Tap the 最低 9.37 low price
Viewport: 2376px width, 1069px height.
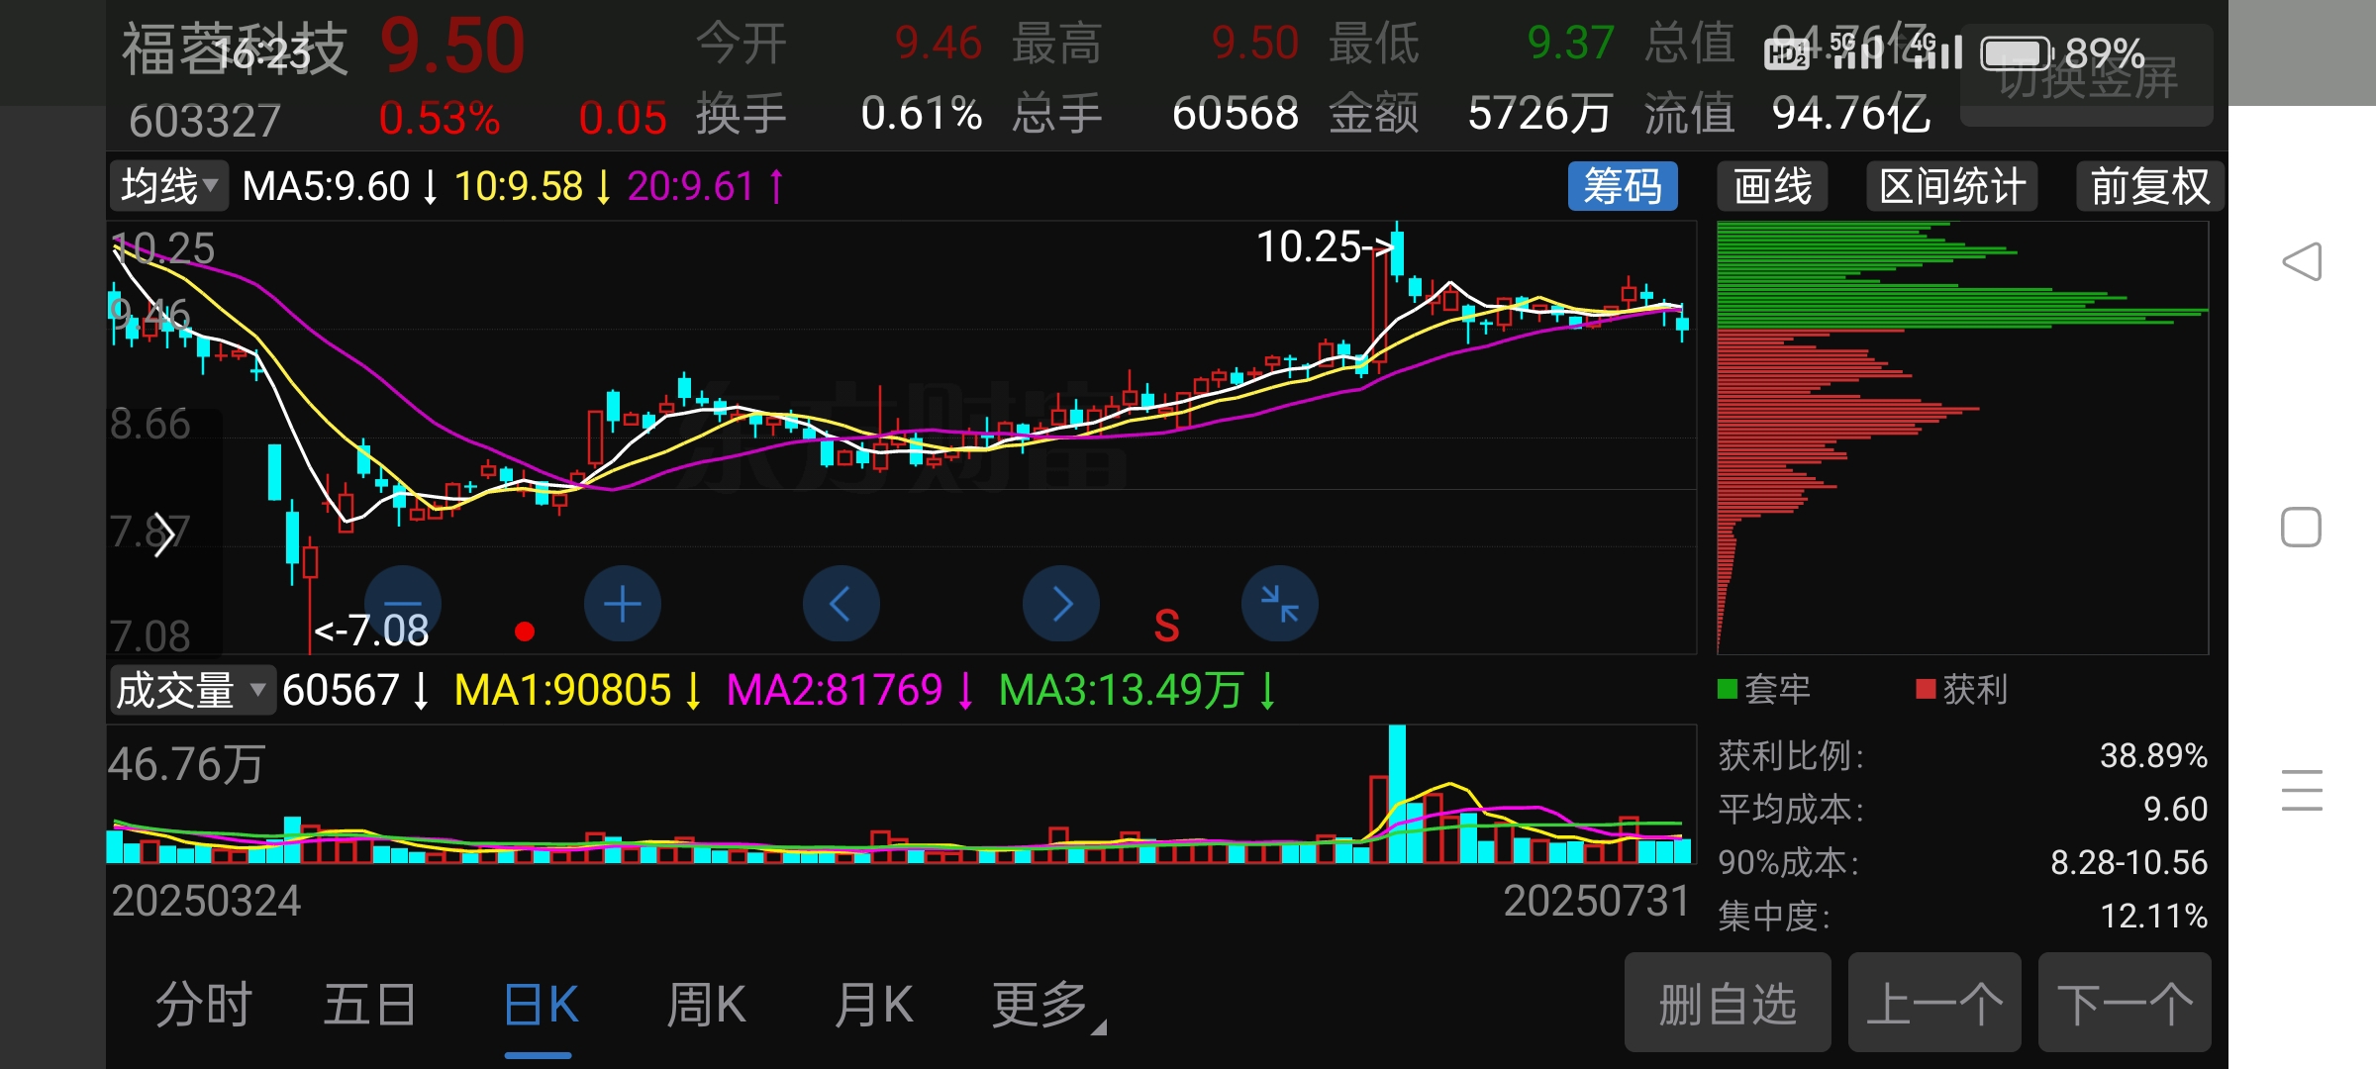pyautogui.click(x=1570, y=43)
